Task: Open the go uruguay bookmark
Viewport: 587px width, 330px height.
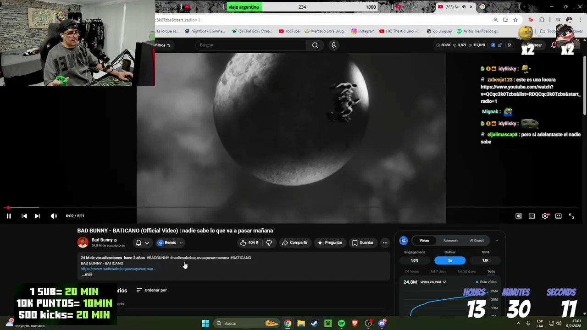Action: point(439,31)
